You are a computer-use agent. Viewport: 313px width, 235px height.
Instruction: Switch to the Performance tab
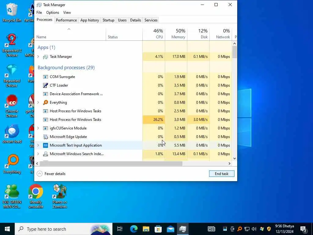(66, 20)
